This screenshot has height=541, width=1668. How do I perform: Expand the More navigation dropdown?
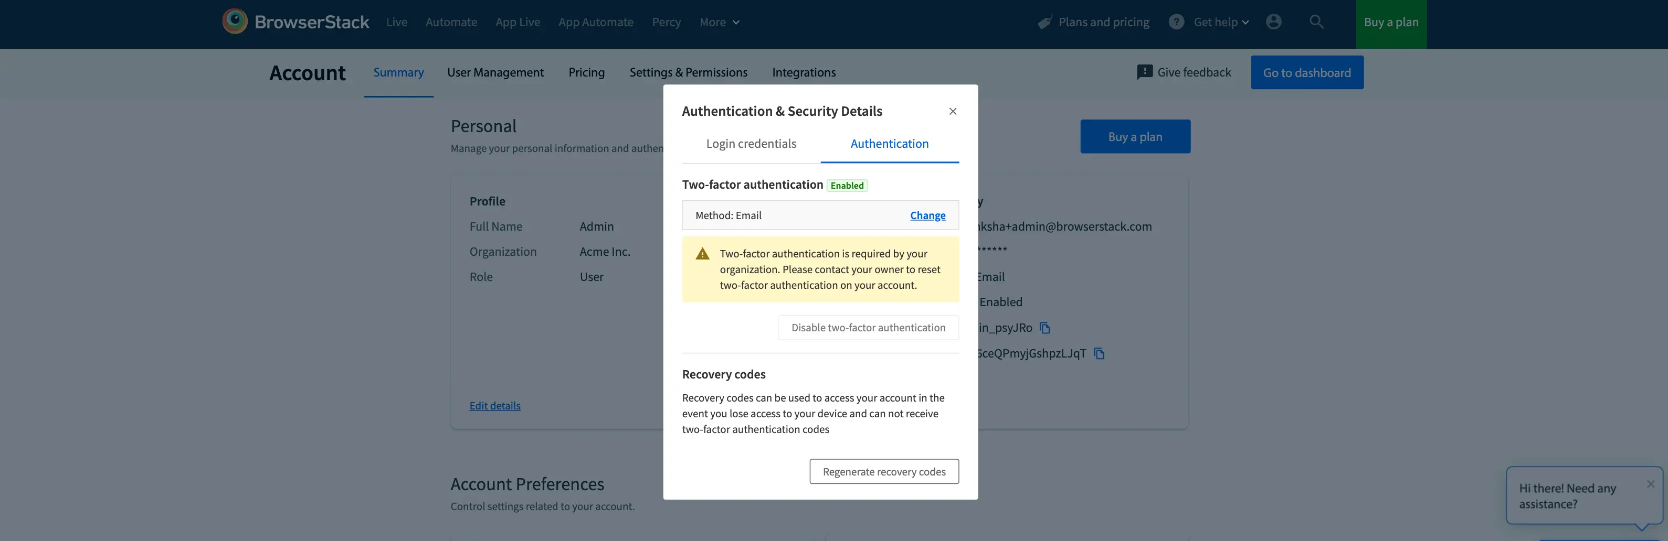pyautogui.click(x=719, y=23)
